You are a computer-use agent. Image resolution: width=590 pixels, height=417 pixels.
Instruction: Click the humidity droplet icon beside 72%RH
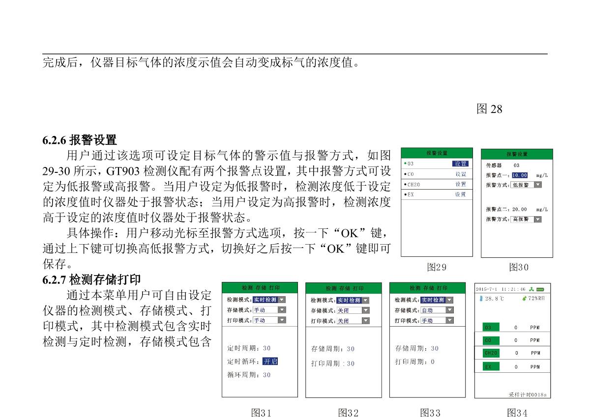(524, 298)
